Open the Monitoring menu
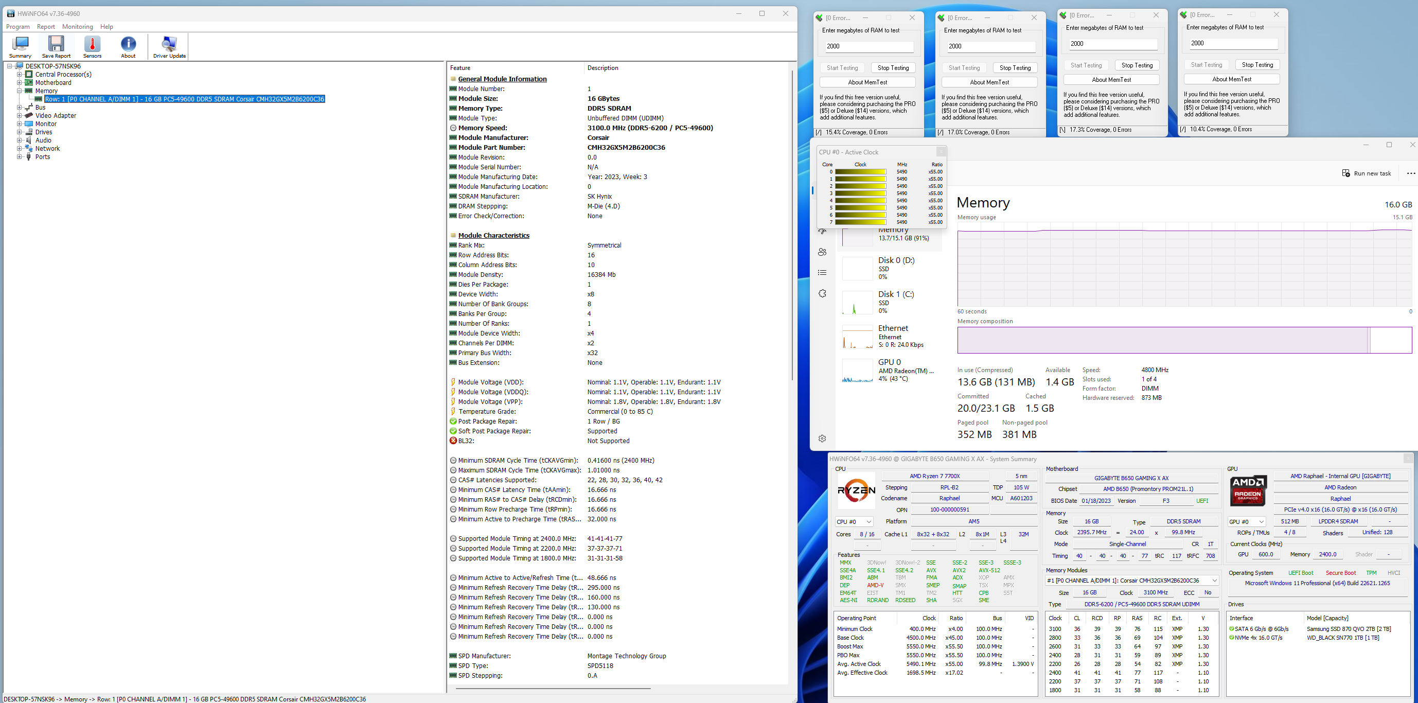 (77, 26)
